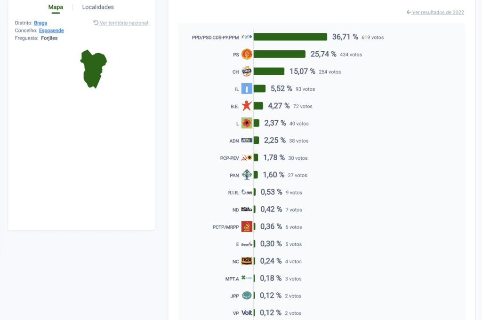Click the Iniciativa Liberal blue logo
Image resolution: width=482 pixels, height=320 pixels.
247,89
